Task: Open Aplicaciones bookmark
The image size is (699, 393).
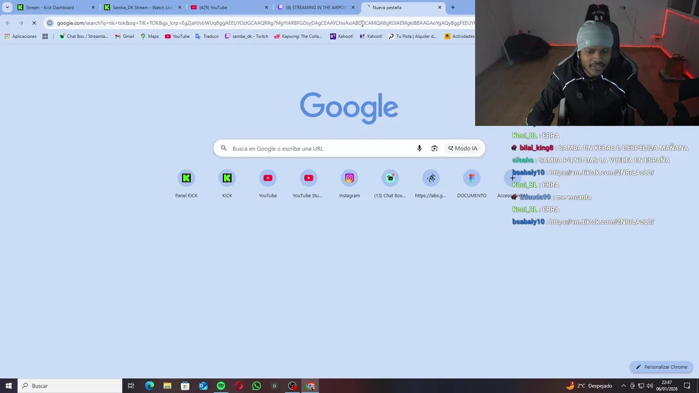Action: [x=20, y=37]
